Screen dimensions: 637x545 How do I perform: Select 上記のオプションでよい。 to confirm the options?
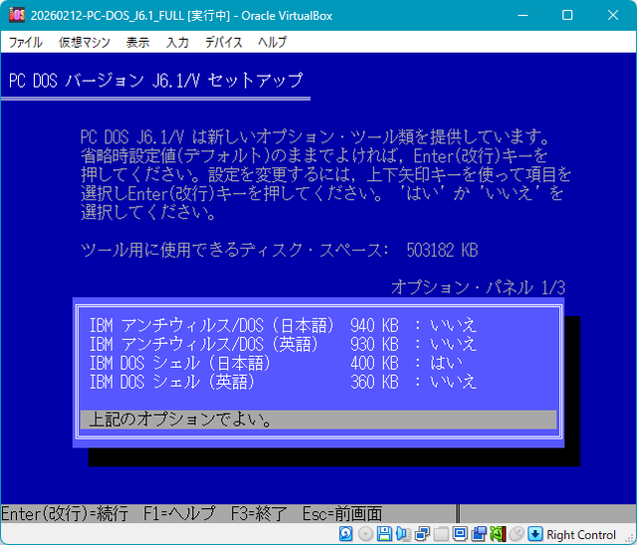(317, 420)
